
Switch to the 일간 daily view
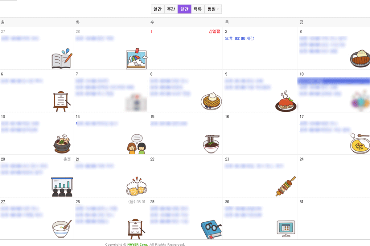pyautogui.click(x=158, y=9)
